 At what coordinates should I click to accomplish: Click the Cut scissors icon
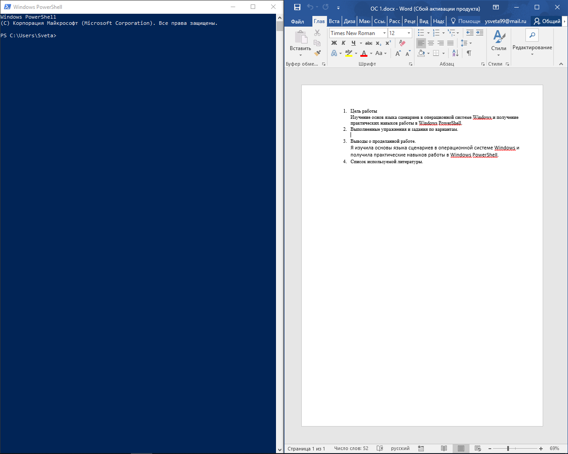[317, 33]
